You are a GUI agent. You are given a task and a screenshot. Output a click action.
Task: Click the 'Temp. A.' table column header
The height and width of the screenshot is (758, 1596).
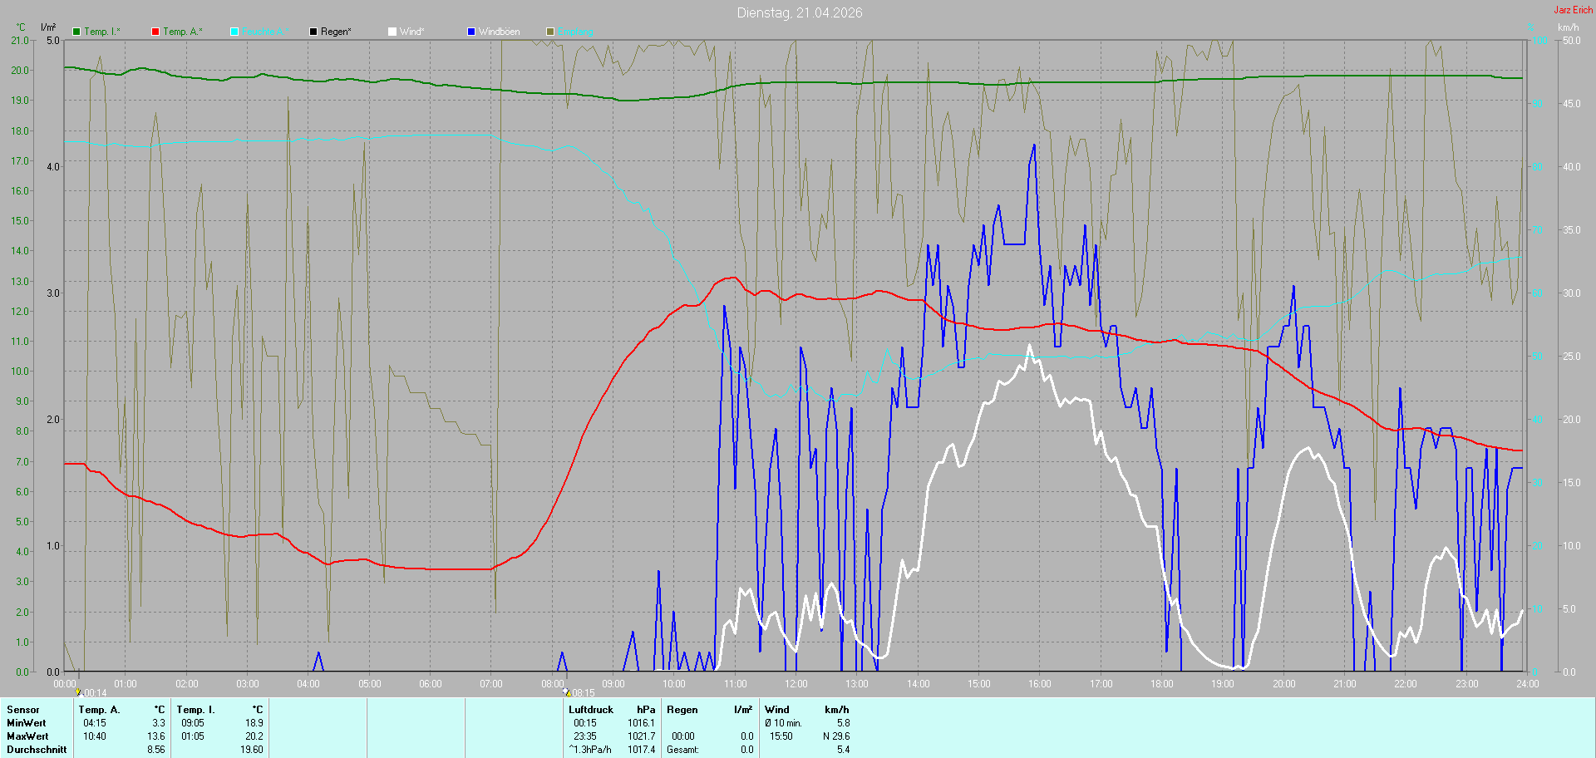[x=99, y=710]
